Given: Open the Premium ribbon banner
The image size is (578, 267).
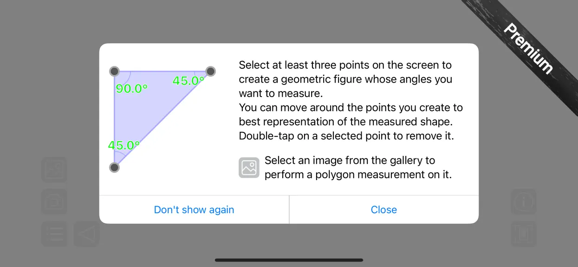Looking at the screenshot, I should click(528, 49).
